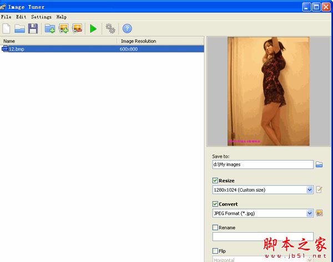This screenshot has width=333, height=262.
Task: Remove images icon with red minus
Action: tap(77, 28)
